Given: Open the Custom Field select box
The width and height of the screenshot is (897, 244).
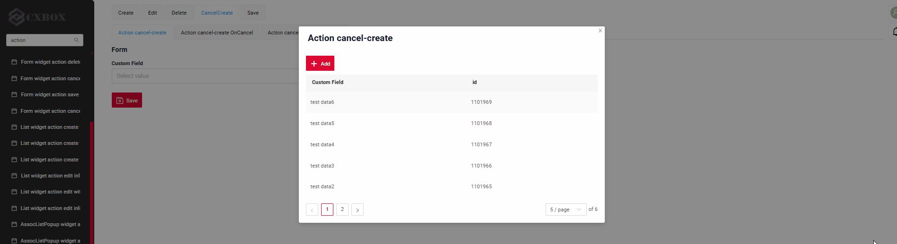Looking at the screenshot, I should tap(205, 76).
